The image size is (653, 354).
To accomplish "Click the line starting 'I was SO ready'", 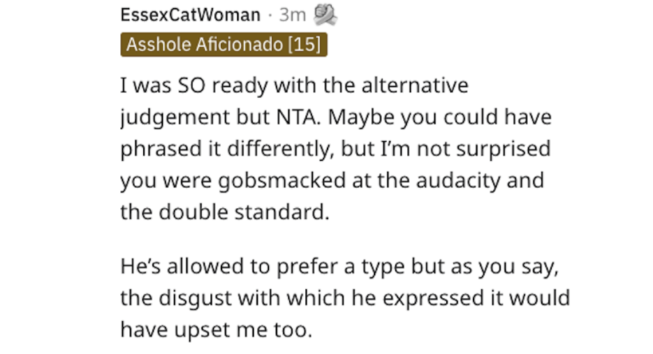I will 295,85.
